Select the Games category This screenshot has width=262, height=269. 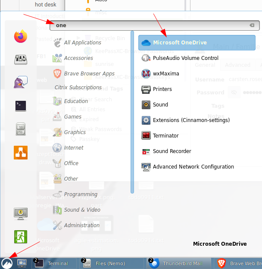click(67, 117)
